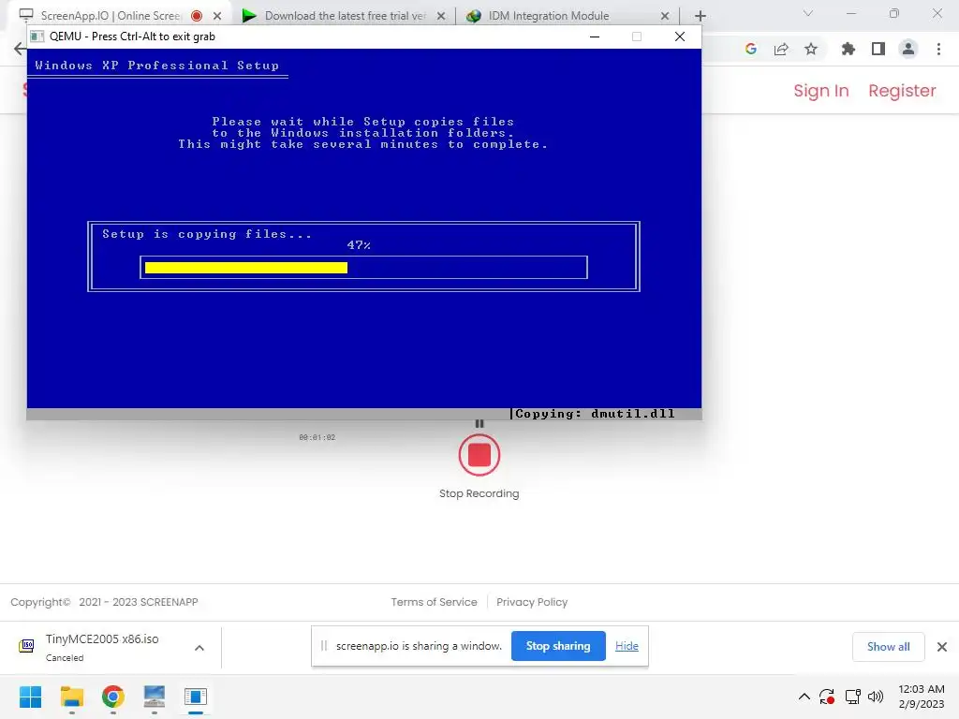Close the QEMU window
The height and width of the screenshot is (719, 959).
click(680, 37)
